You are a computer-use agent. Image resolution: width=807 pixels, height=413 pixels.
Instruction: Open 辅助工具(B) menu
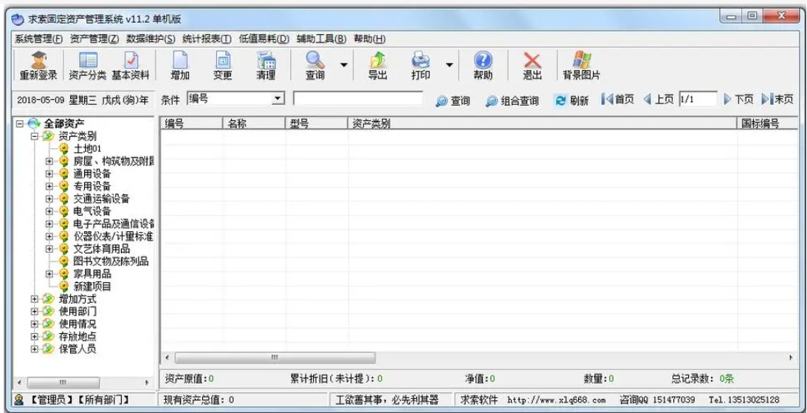coord(322,39)
